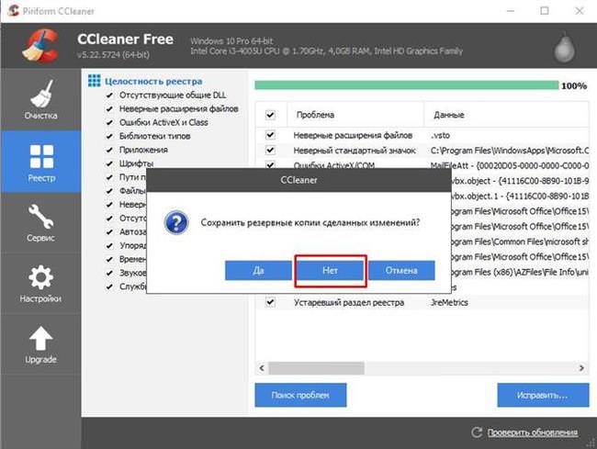Click the Поиск проблем button
This screenshot has width=597, height=449.
pos(300,395)
